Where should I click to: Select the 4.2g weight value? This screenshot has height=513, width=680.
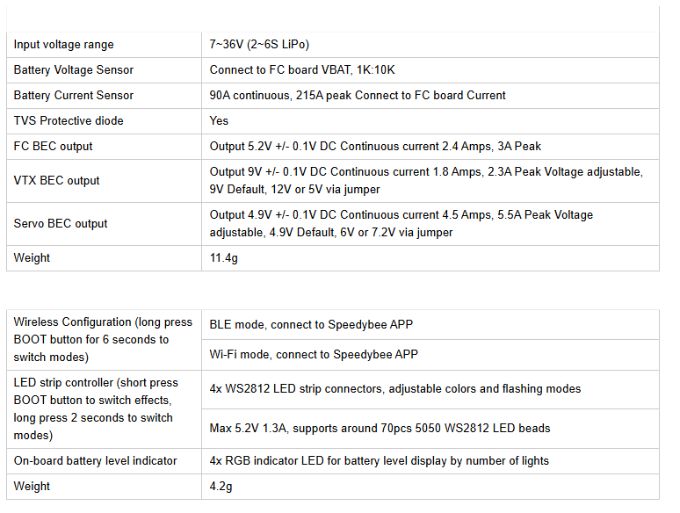[x=221, y=487]
